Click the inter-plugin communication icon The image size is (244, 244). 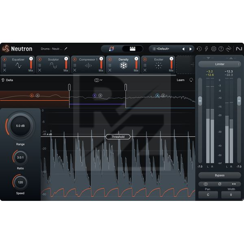click(x=229, y=49)
